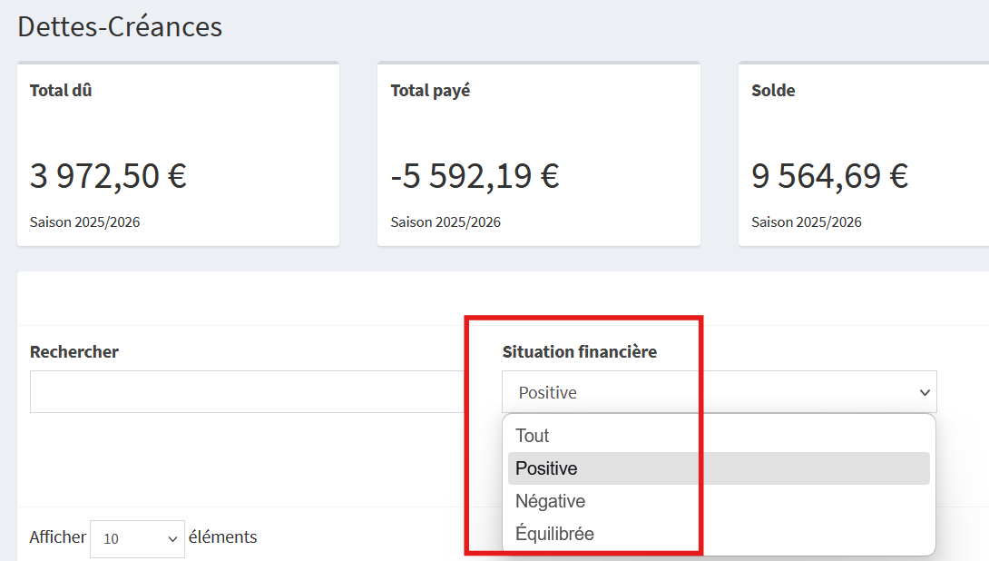Viewport: 989px width, 561px height.
Task: Select the Négative filter option
Action: (550, 501)
